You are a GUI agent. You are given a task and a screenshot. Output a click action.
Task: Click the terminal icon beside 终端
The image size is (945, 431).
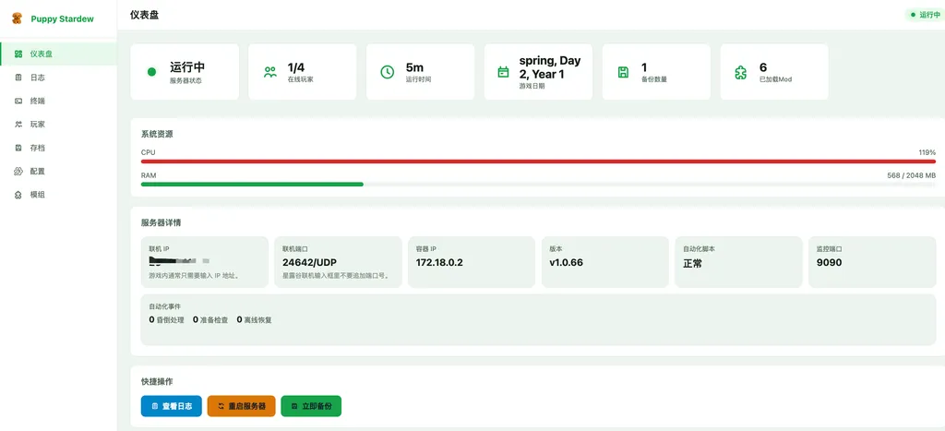point(18,101)
